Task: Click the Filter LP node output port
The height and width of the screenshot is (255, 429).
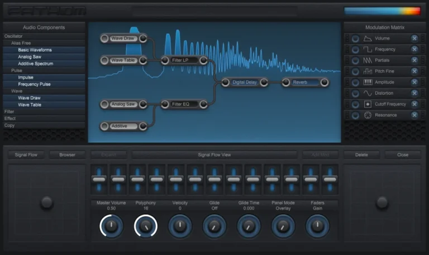Action: pos(203,60)
